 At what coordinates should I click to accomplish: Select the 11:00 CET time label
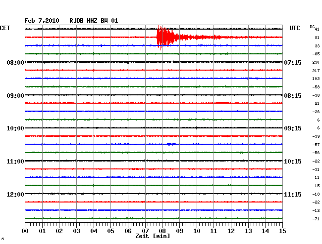coord(15,162)
